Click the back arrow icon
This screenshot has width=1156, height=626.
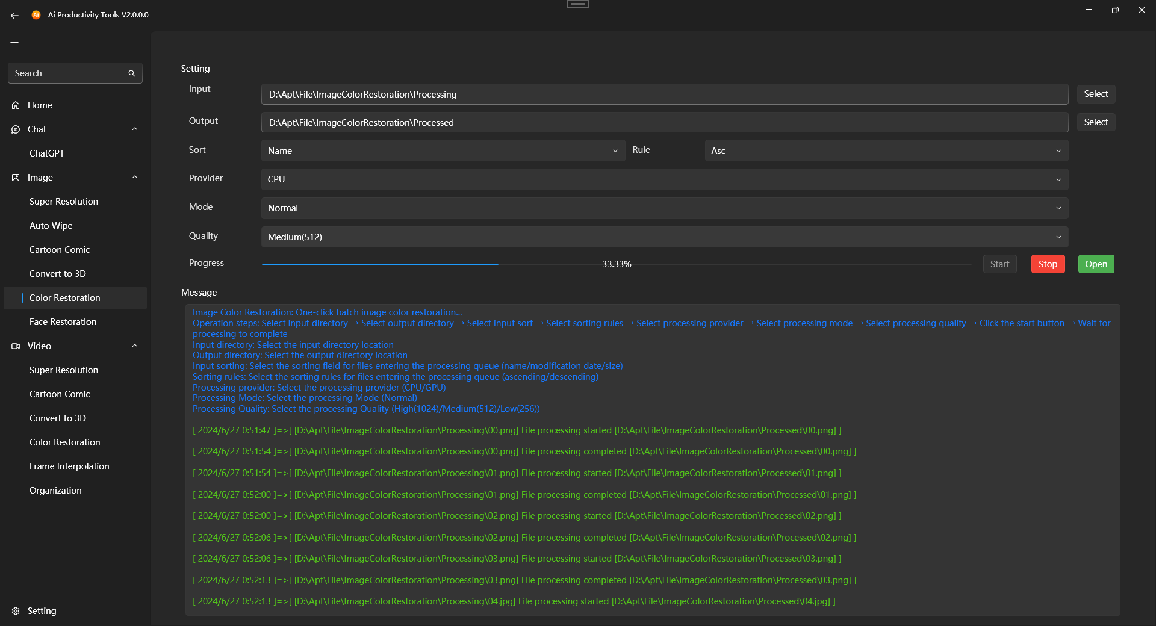(14, 15)
